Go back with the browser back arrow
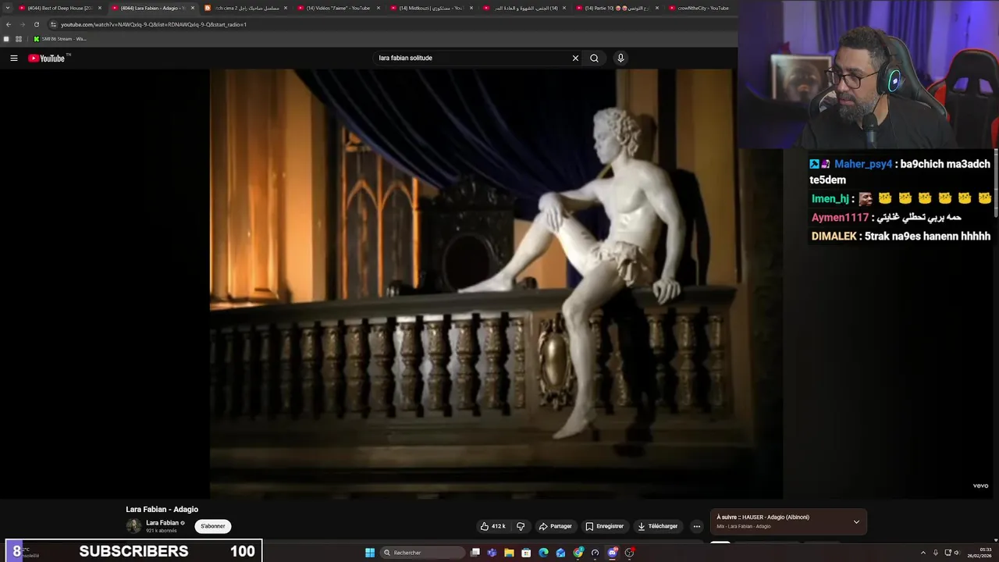 (9, 24)
